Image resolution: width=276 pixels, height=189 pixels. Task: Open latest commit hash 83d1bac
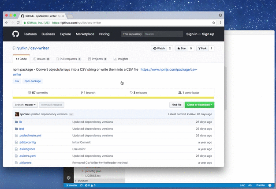(x=191, y=114)
